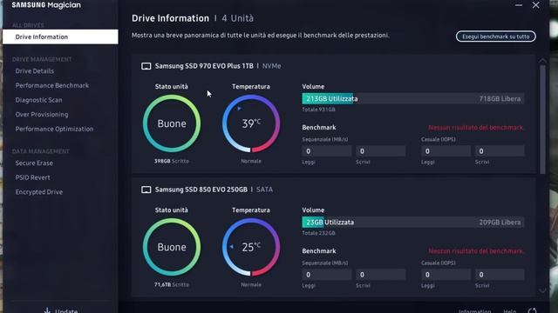Screen dimensions: 558x313
Task: Click 850 EVO Casuale Leggi value field
Action: [446, 275]
